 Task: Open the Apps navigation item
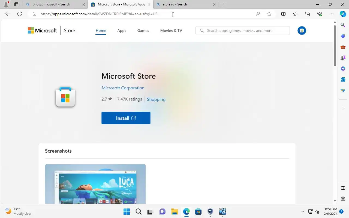pos(122,31)
